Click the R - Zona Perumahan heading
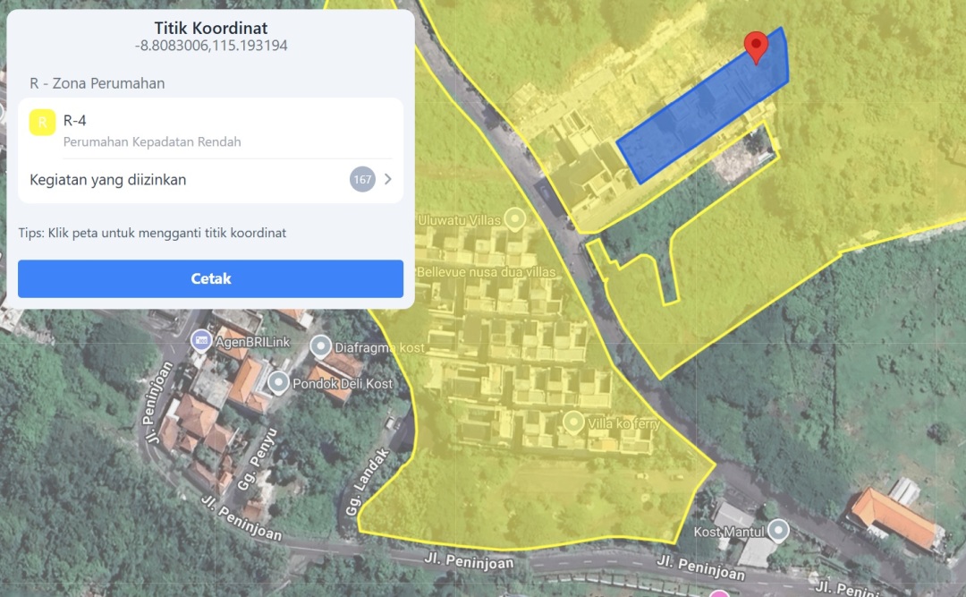The width and height of the screenshot is (966, 597). (x=97, y=83)
